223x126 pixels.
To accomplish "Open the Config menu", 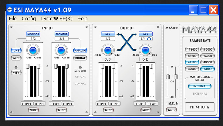I will pyautogui.click(x=29, y=18).
